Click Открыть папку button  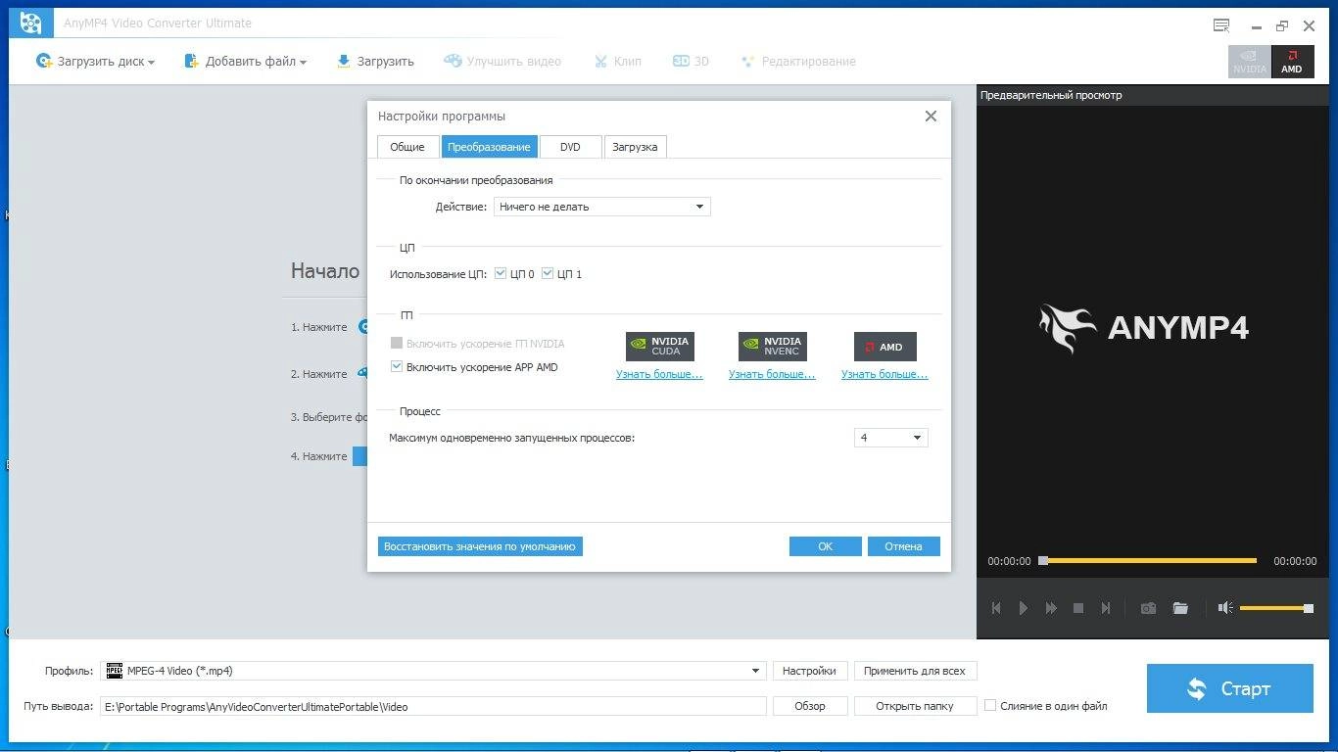(915, 706)
